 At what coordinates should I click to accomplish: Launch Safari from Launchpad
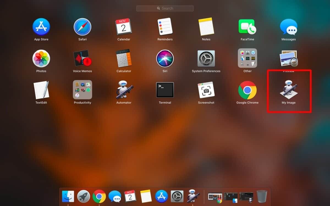82,27
